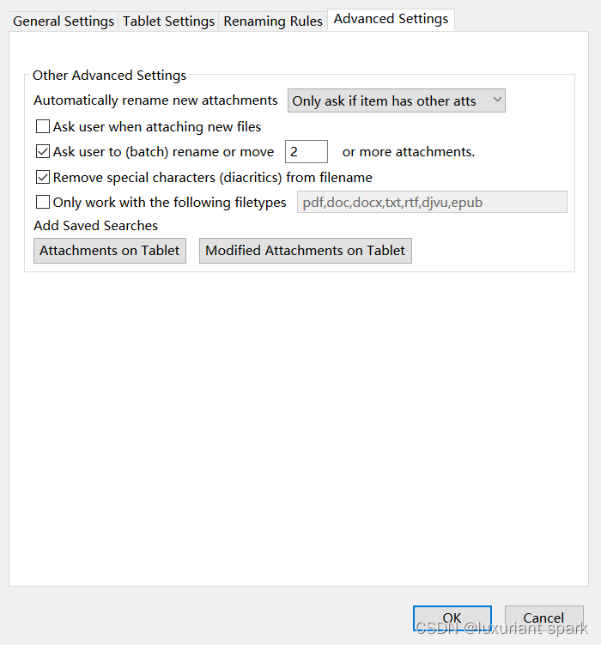Dismiss the dialog with Cancel
Screen dimensions: 601x645
pyautogui.click(x=543, y=618)
